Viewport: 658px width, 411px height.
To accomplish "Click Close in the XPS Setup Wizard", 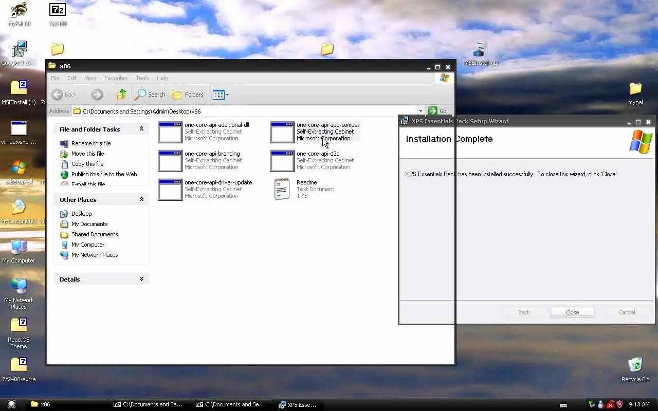I will [x=572, y=312].
